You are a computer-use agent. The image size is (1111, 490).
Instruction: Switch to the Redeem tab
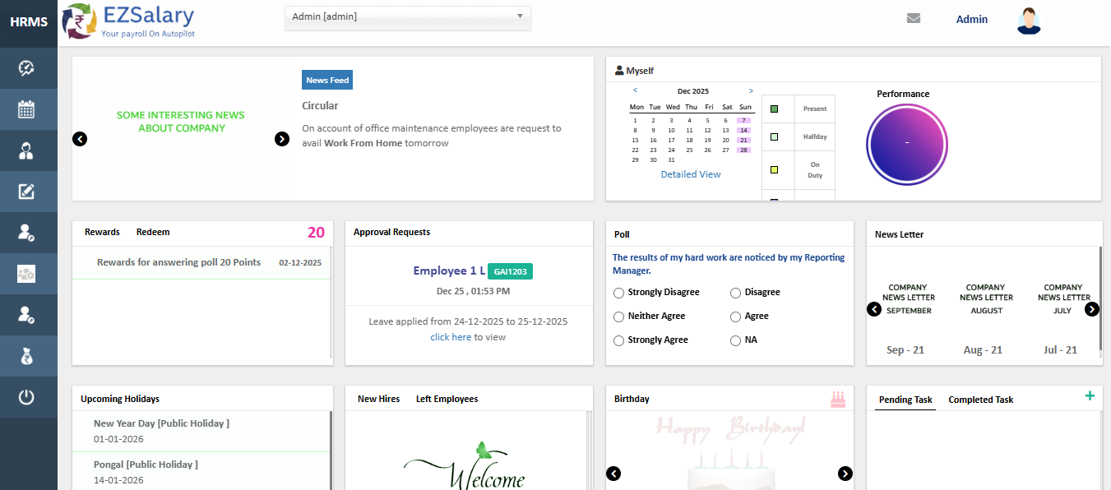click(153, 233)
